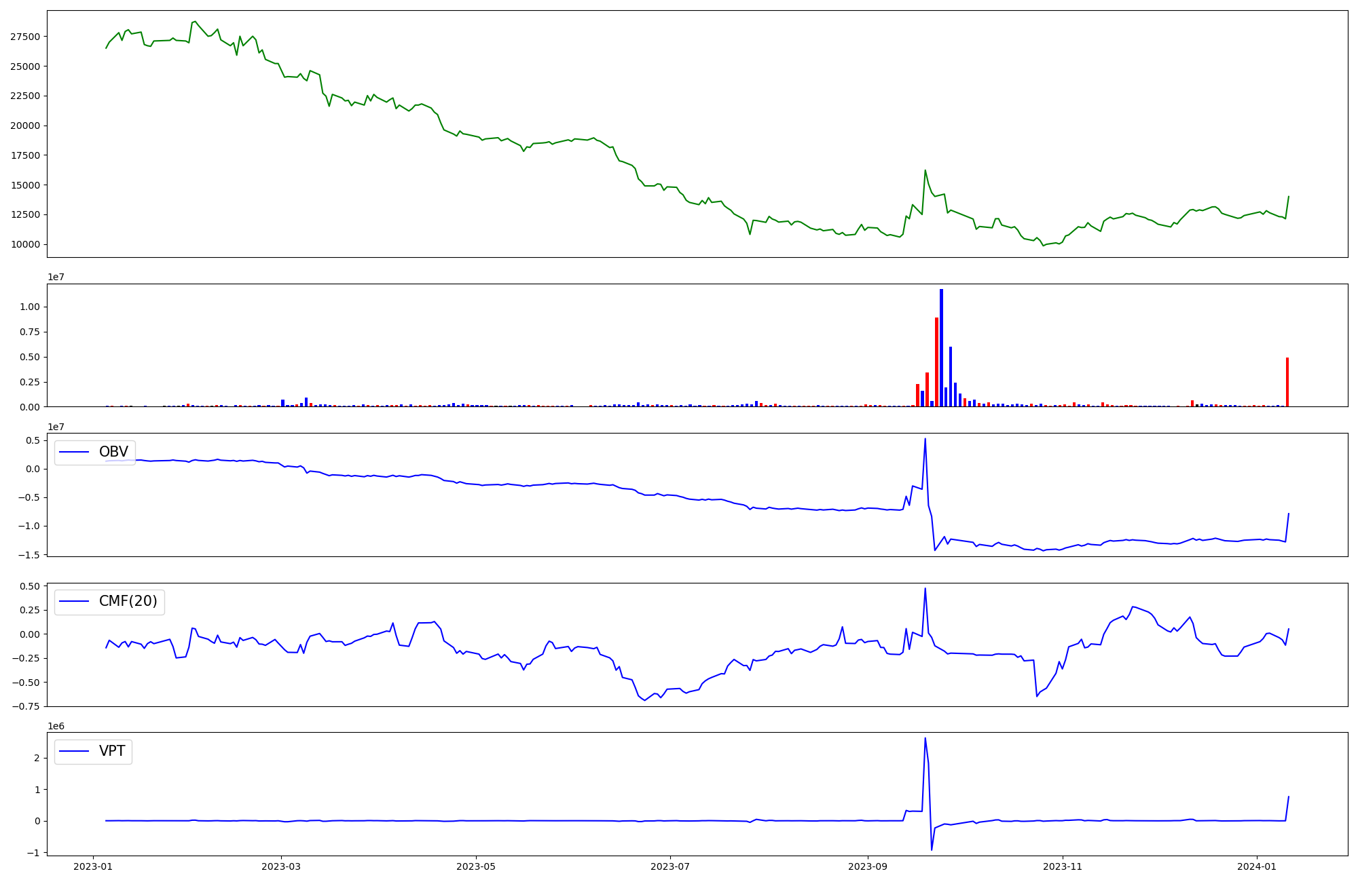
Task: Select the 2023-03 date tick label
Action: 281,866
